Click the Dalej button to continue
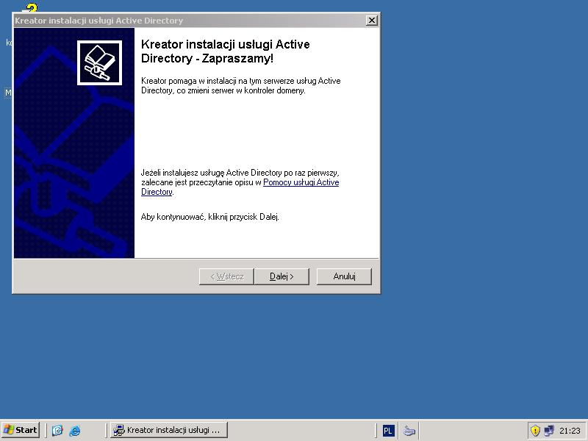The width and height of the screenshot is (588, 441). (x=282, y=276)
